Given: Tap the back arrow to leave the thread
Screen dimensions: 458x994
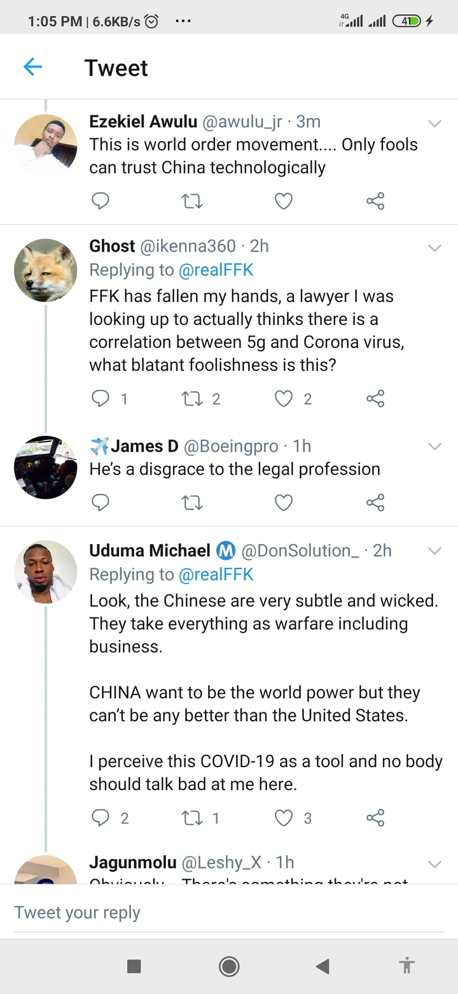Looking at the screenshot, I should point(32,66).
